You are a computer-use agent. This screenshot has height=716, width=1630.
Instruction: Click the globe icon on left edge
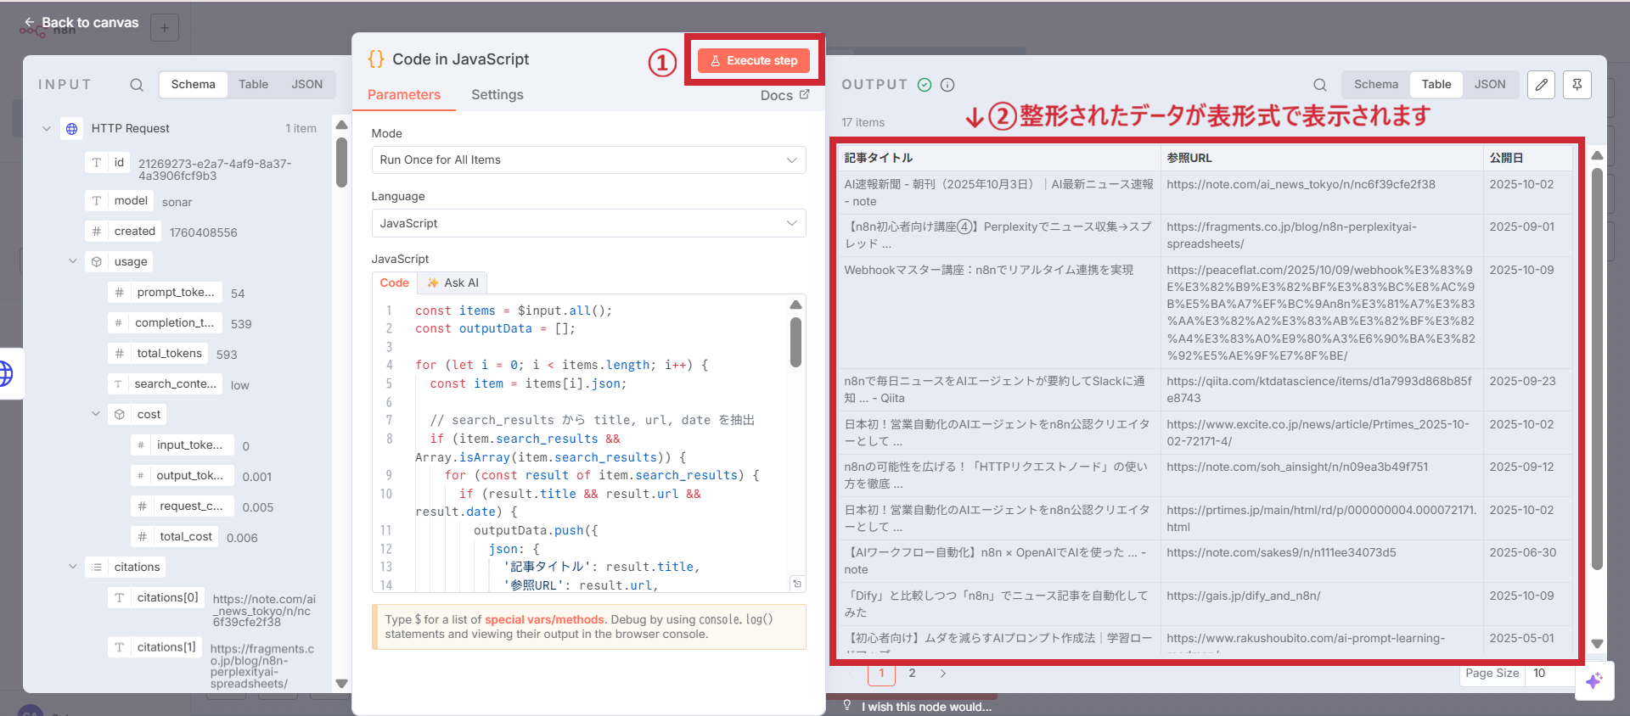pyautogui.click(x=7, y=373)
